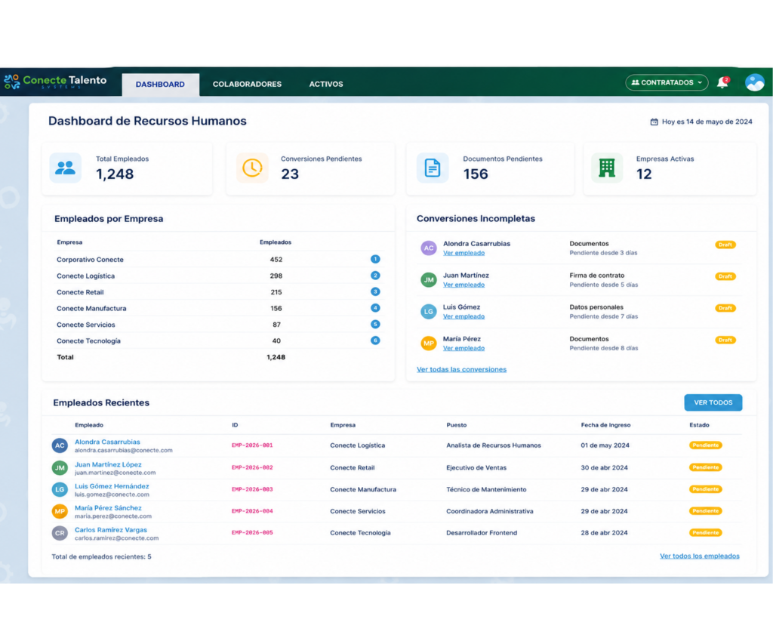
Task: Click Draft badge for Luis Gómez
Action: (725, 308)
